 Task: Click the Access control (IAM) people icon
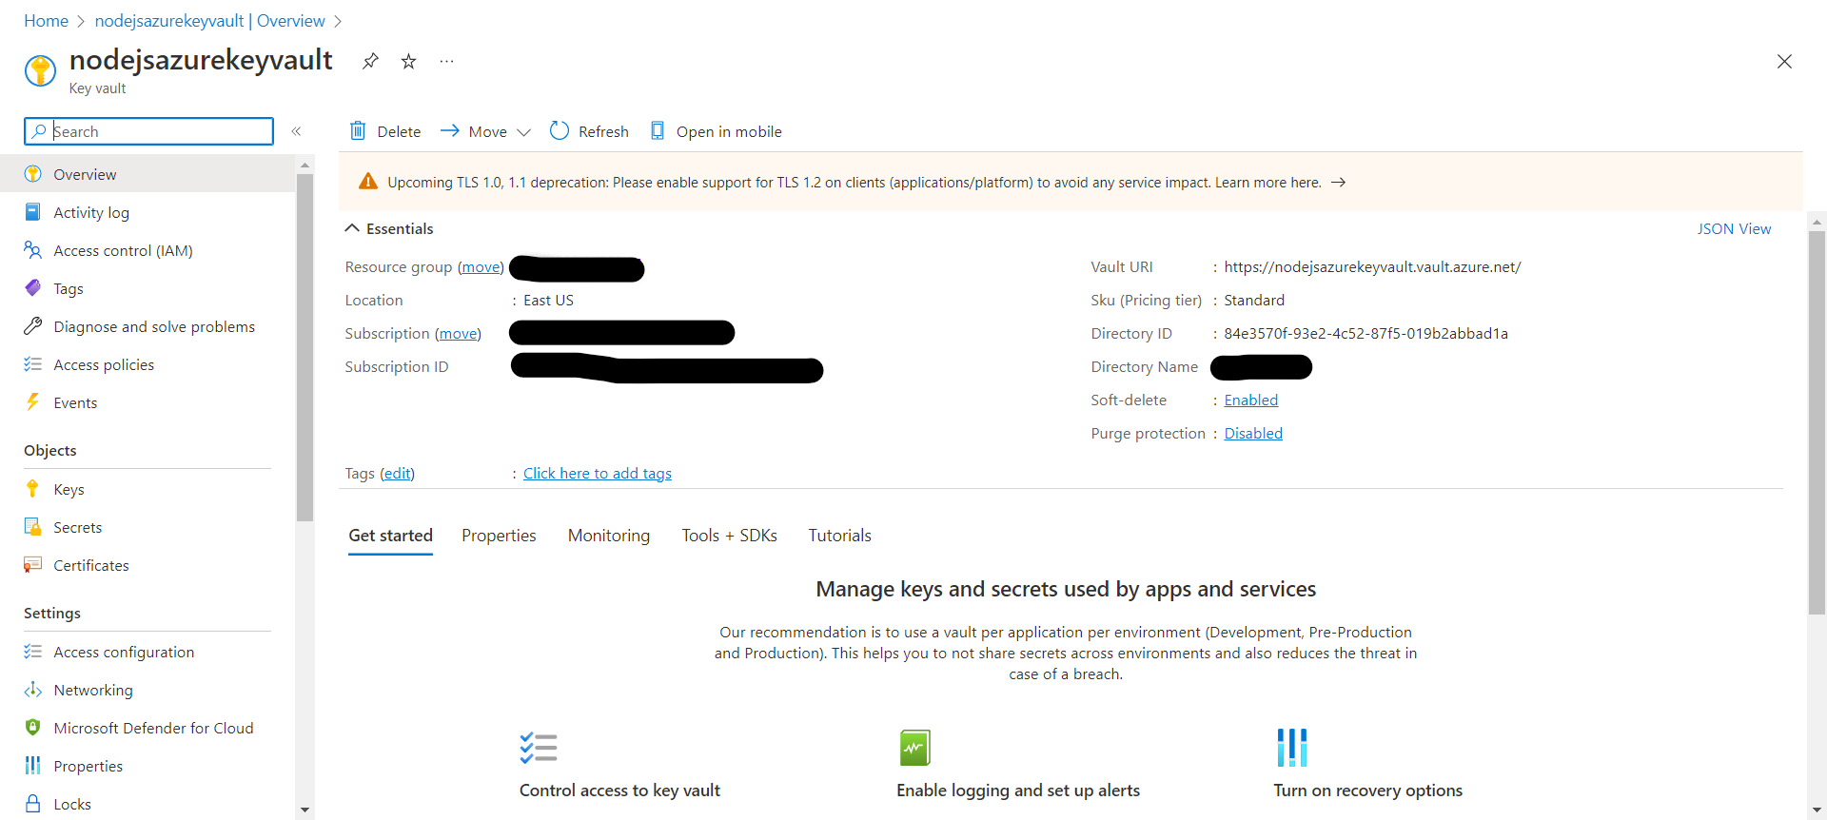33,250
